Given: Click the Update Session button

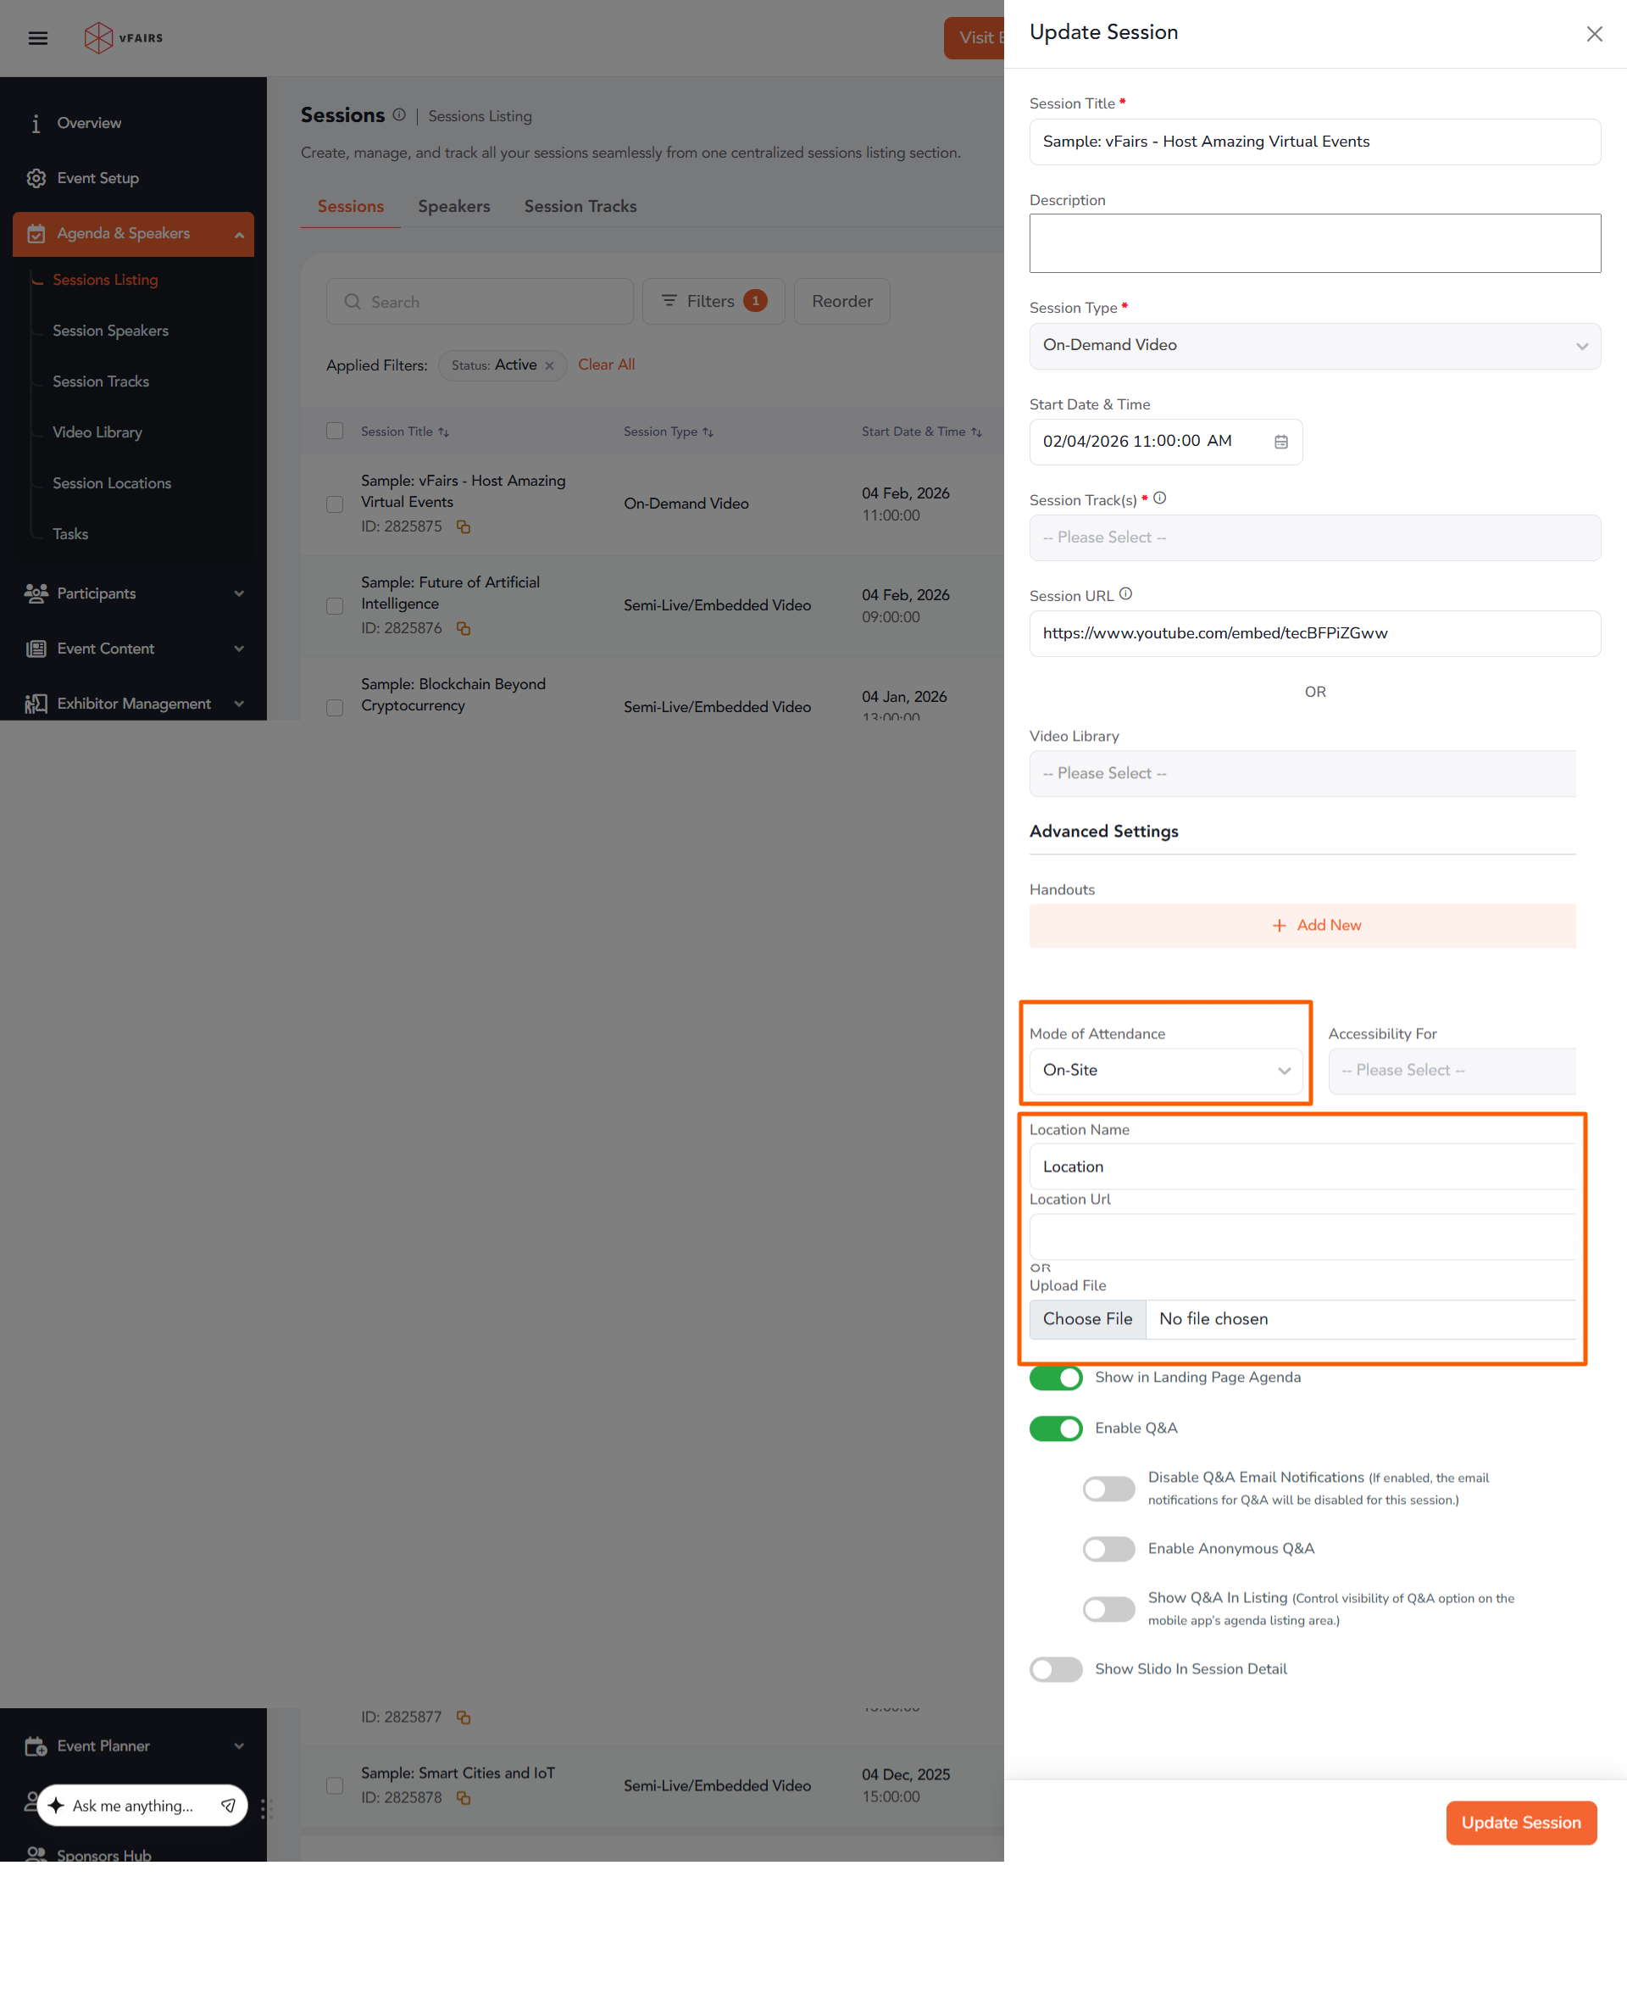Looking at the screenshot, I should tap(1520, 1823).
